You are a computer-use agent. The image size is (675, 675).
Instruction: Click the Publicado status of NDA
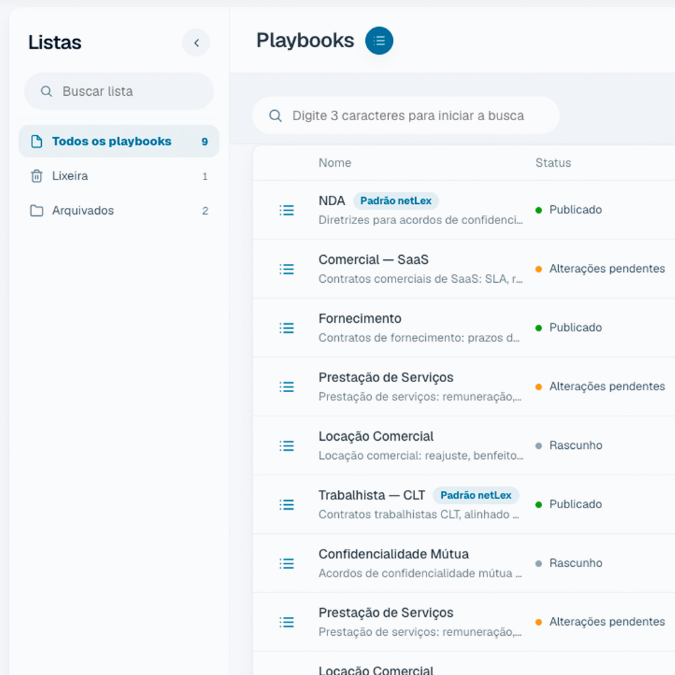(576, 210)
